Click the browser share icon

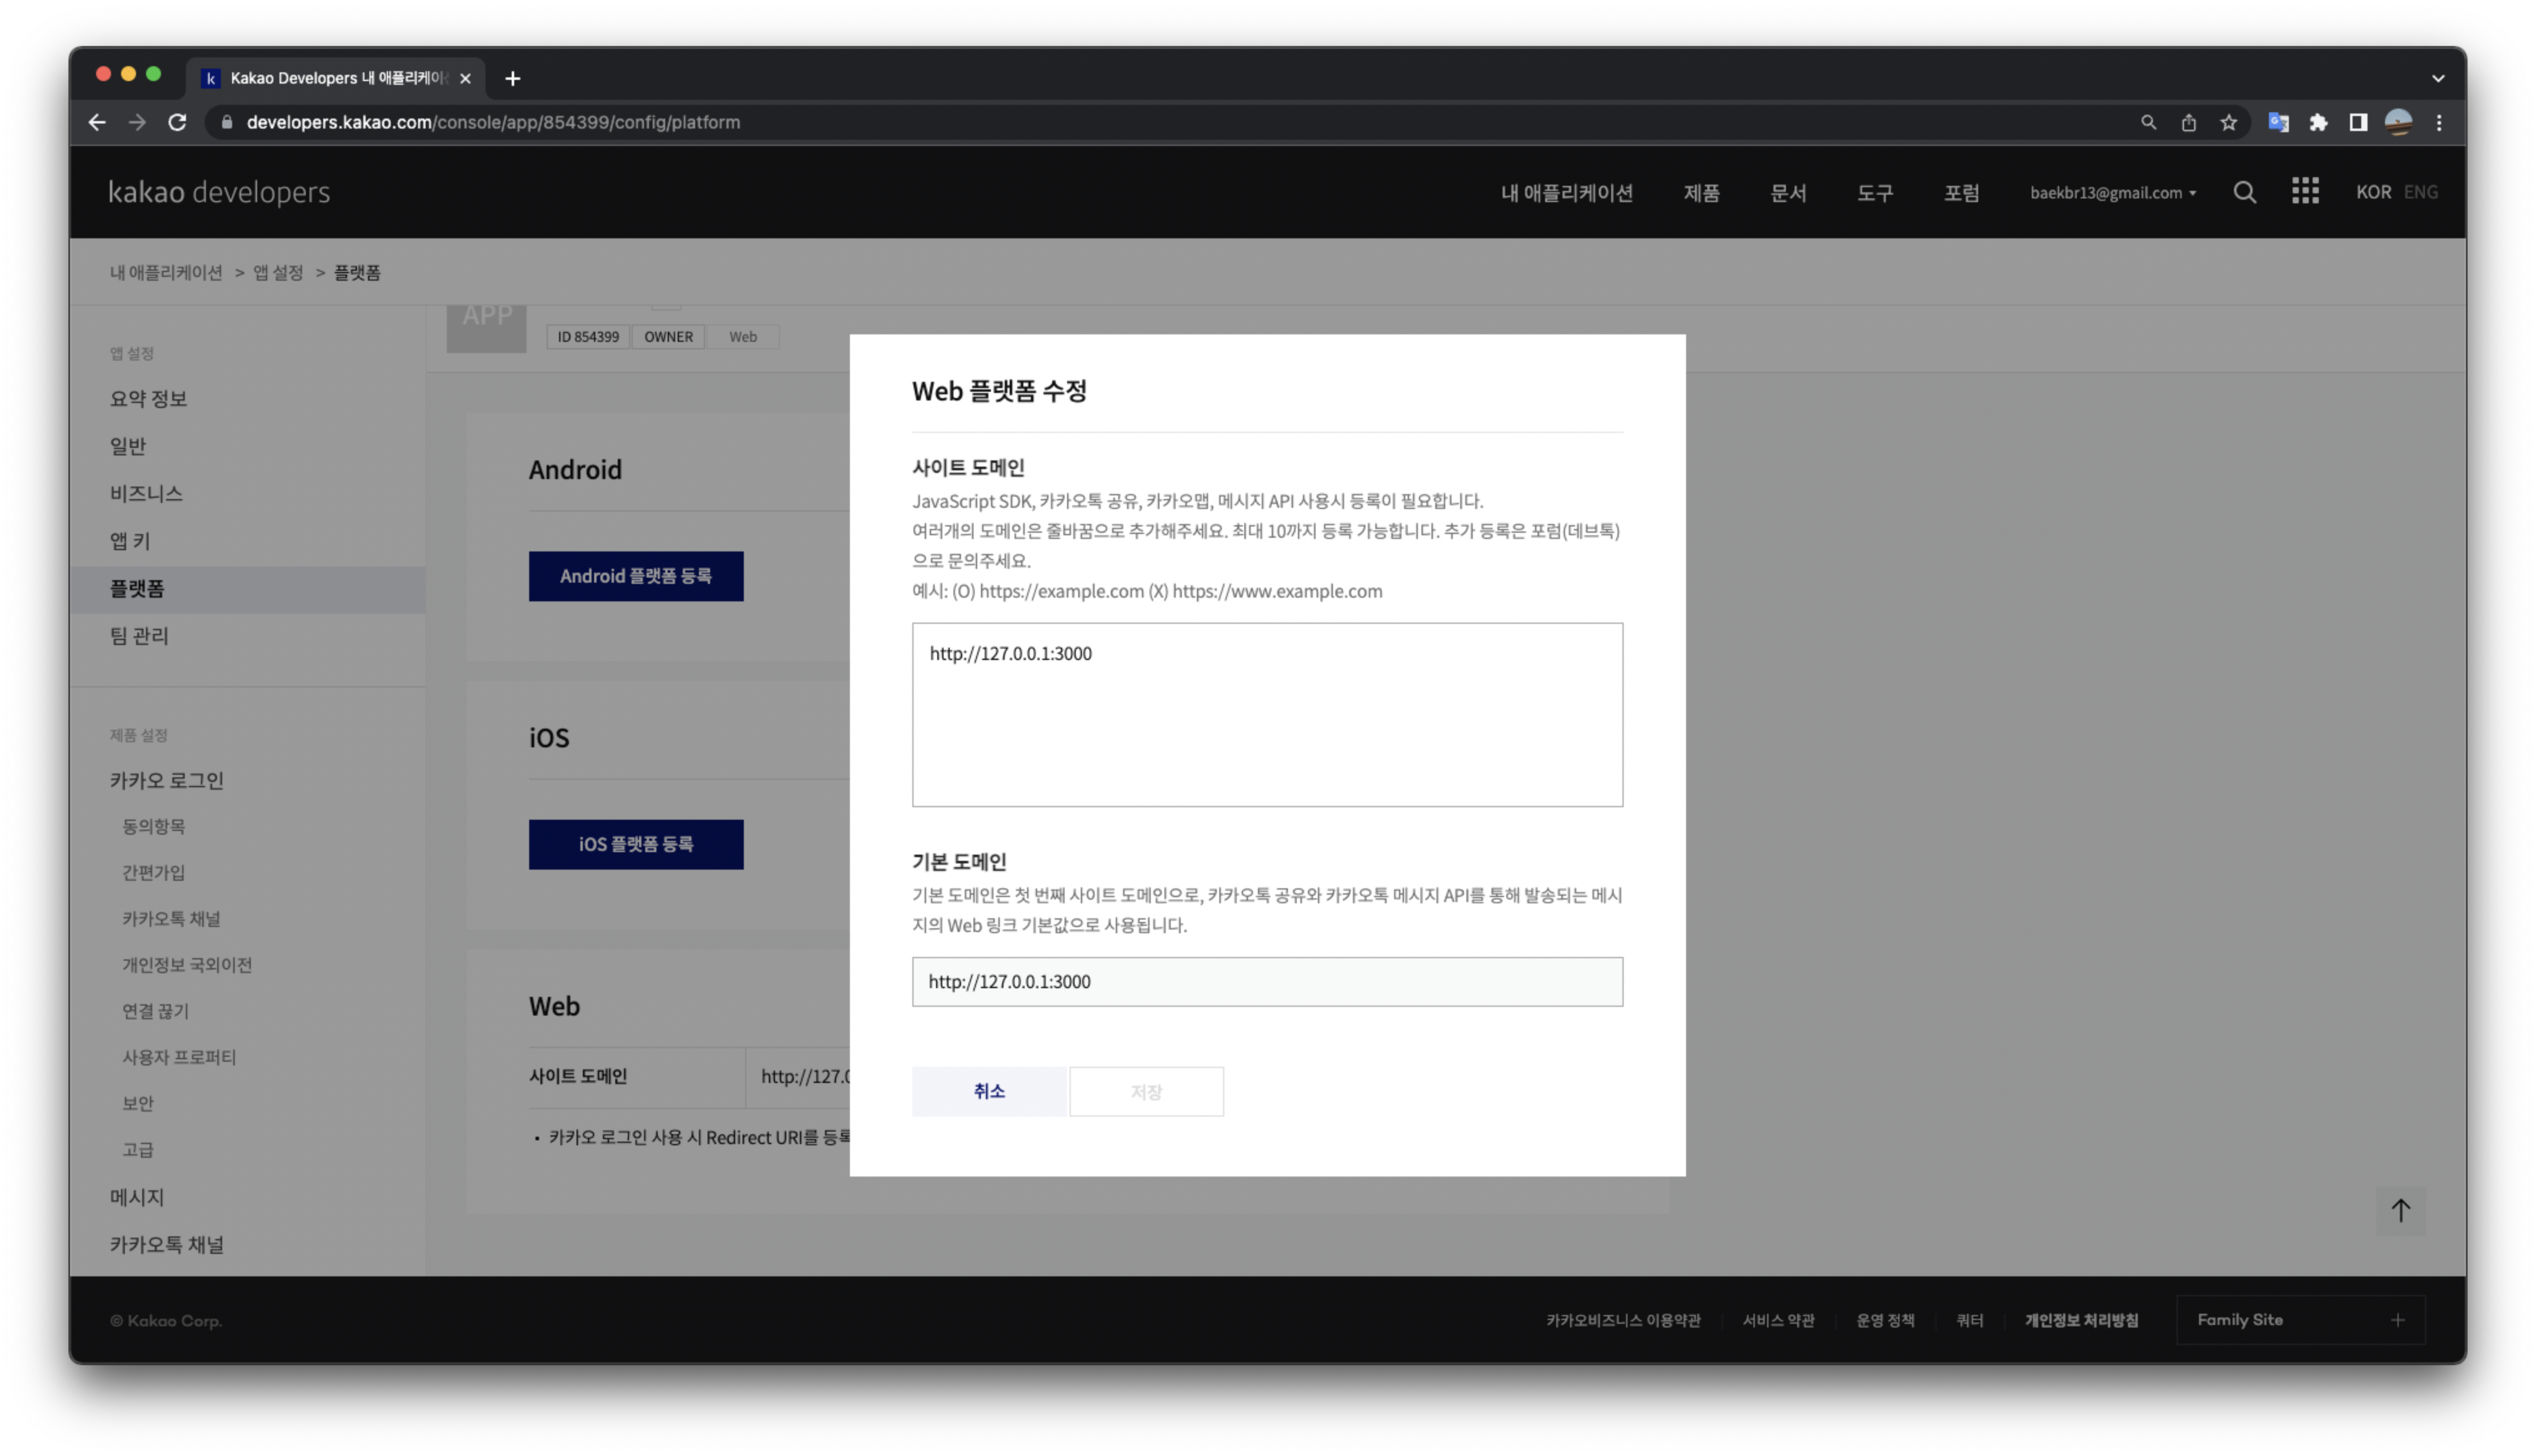tap(2188, 122)
